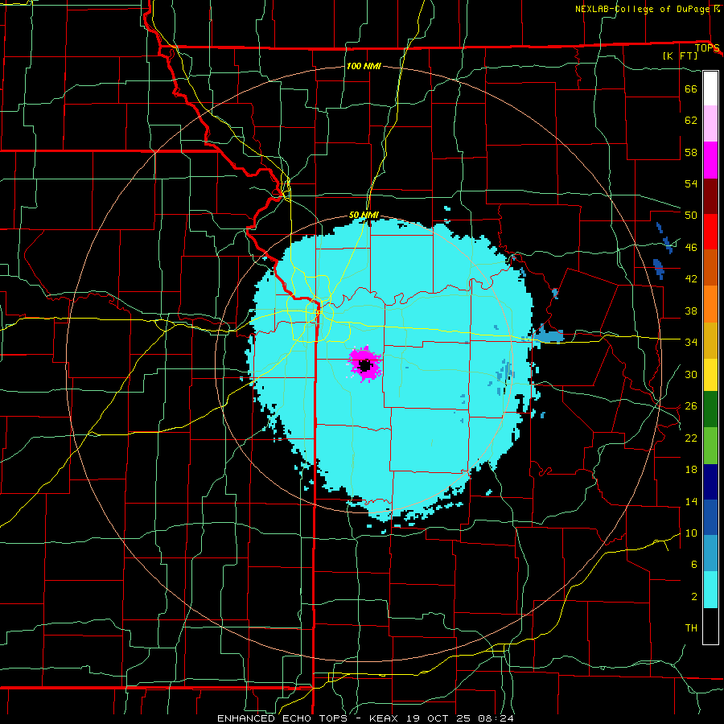724x724 pixels.
Task: Click the '100 NMI' range ring label
Action: click(364, 66)
